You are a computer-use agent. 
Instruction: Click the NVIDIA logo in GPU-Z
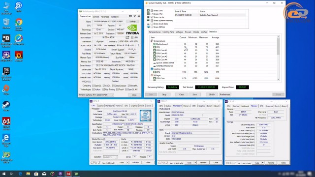132,29
